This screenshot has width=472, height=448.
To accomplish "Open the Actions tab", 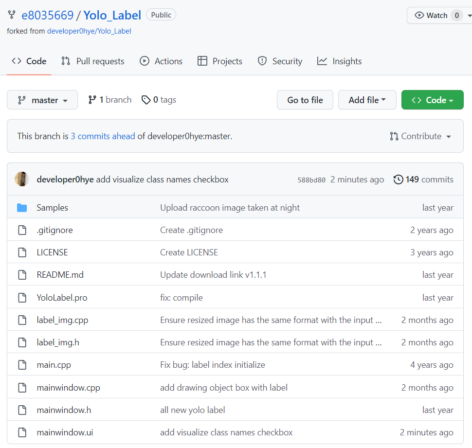I will 161,61.
